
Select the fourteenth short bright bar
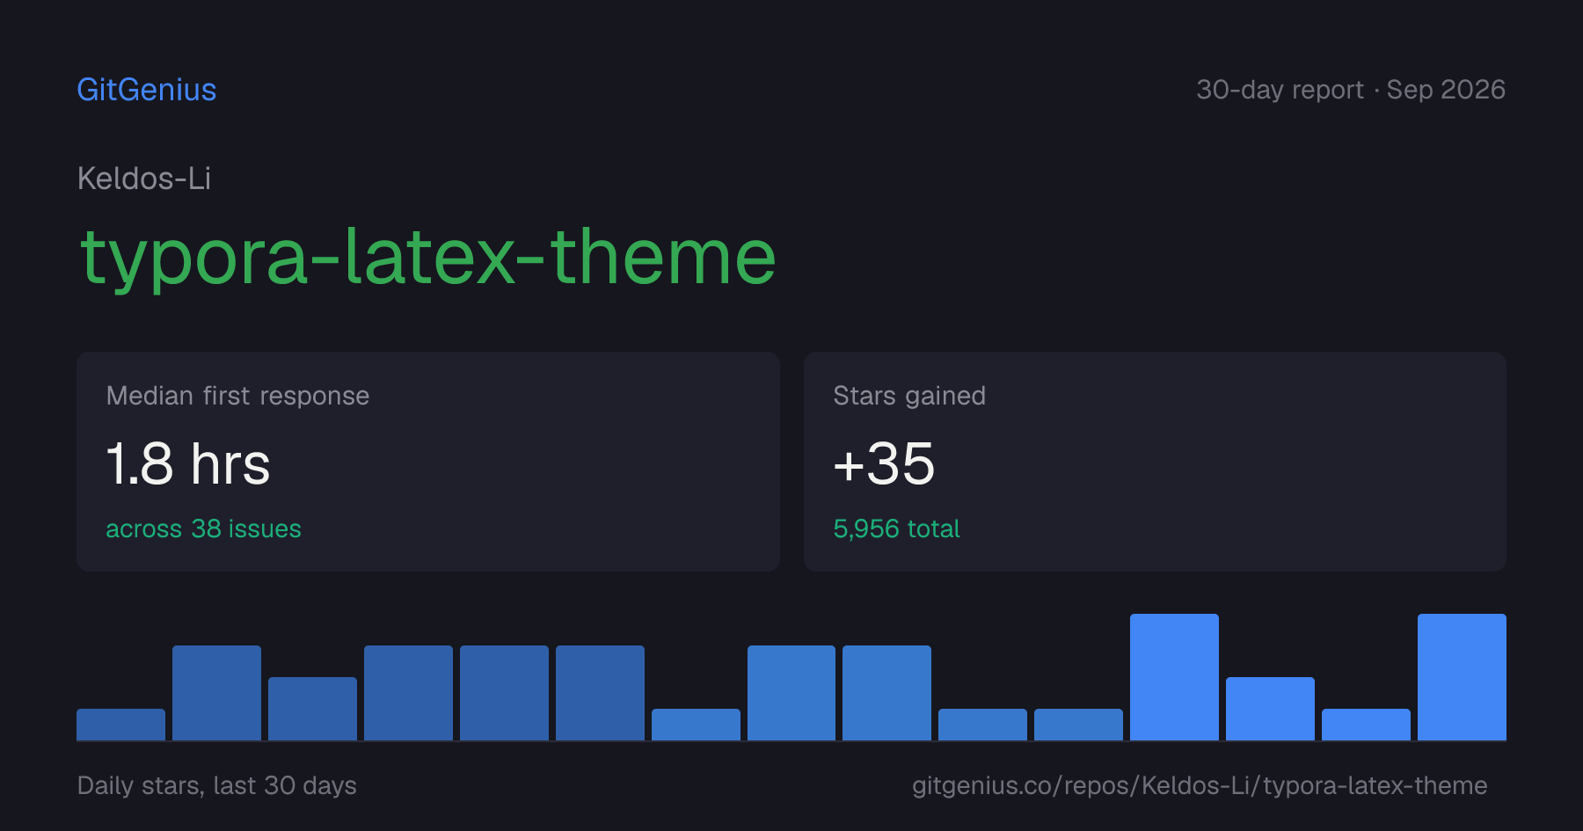point(1366,725)
